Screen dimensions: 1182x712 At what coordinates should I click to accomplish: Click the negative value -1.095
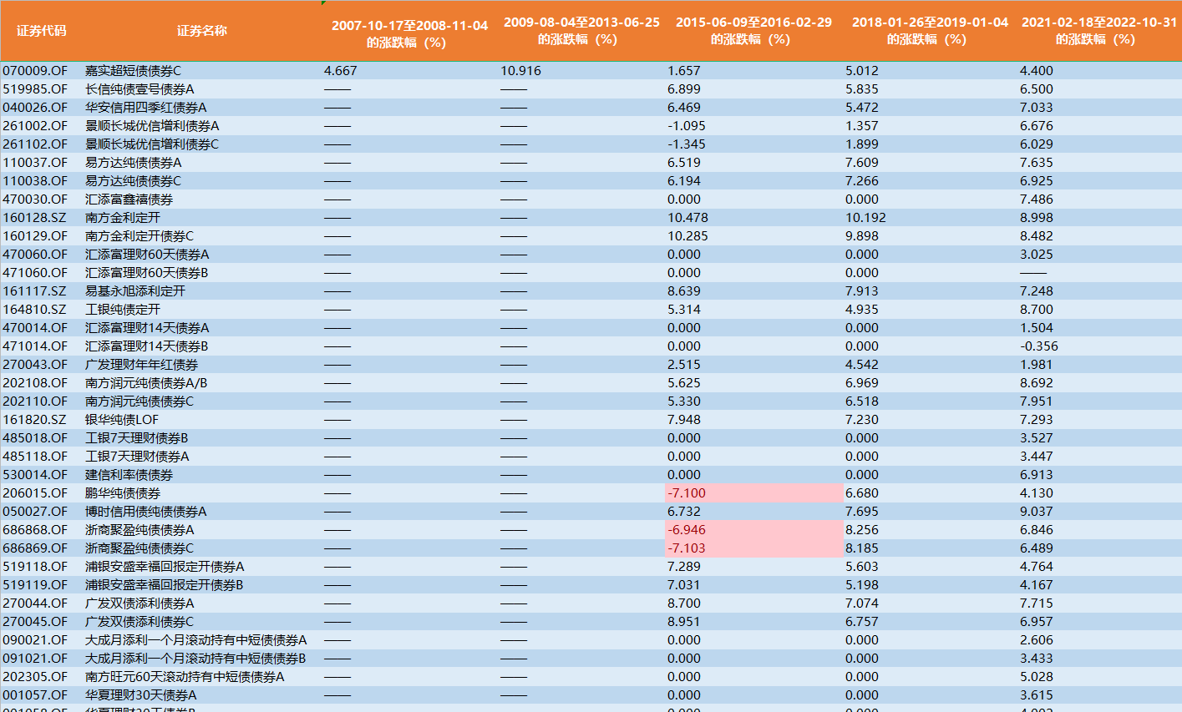coord(686,126)
